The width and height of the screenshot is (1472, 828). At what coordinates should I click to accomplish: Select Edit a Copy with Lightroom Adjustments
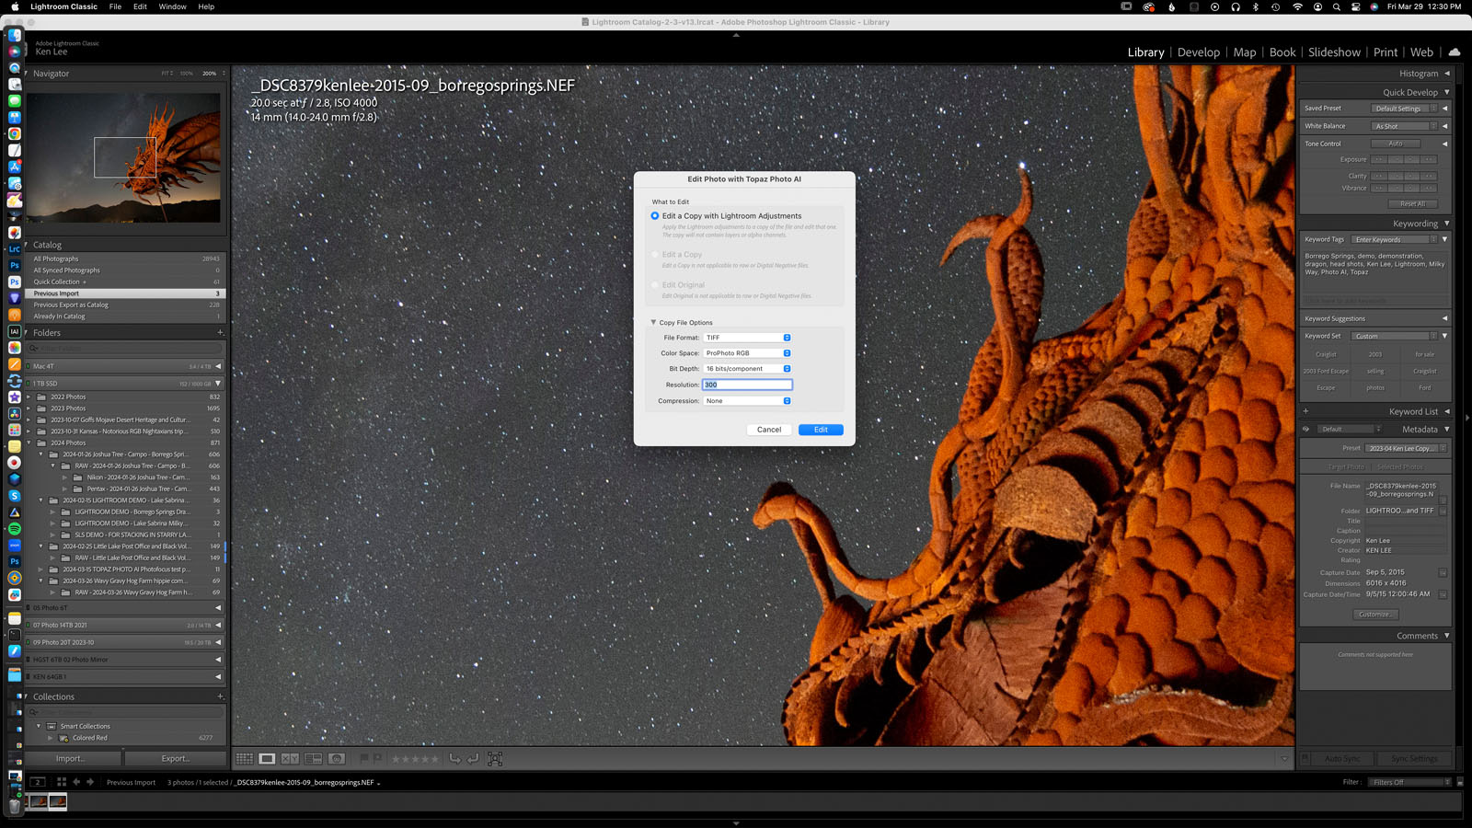click(655, 216)
